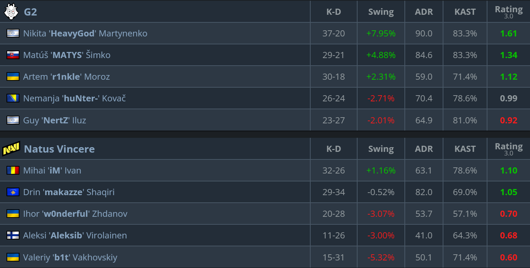Click the Ukrainian flag next to b1t
The height and width of the screenshot is (268, 530).
[x=13, y=257]
